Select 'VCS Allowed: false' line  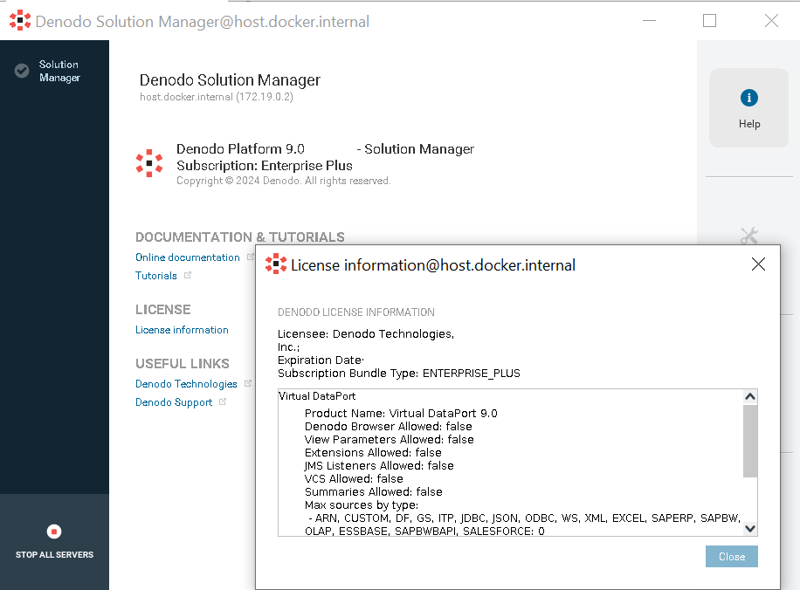(354, 479)
